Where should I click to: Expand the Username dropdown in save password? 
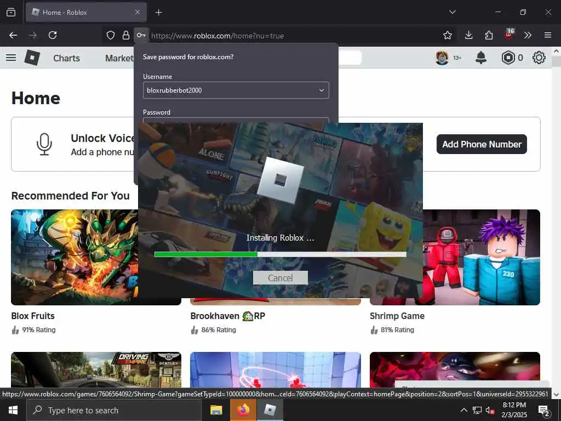pos(321,90)
